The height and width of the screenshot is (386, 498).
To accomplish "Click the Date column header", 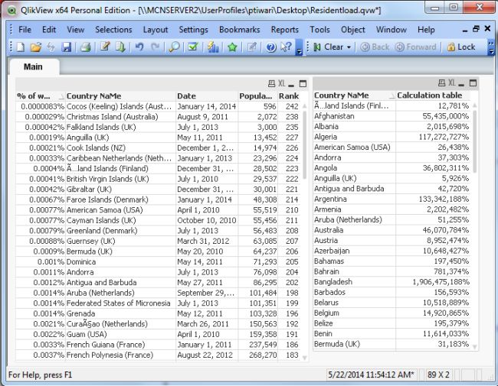I will (x=207, y=96).
